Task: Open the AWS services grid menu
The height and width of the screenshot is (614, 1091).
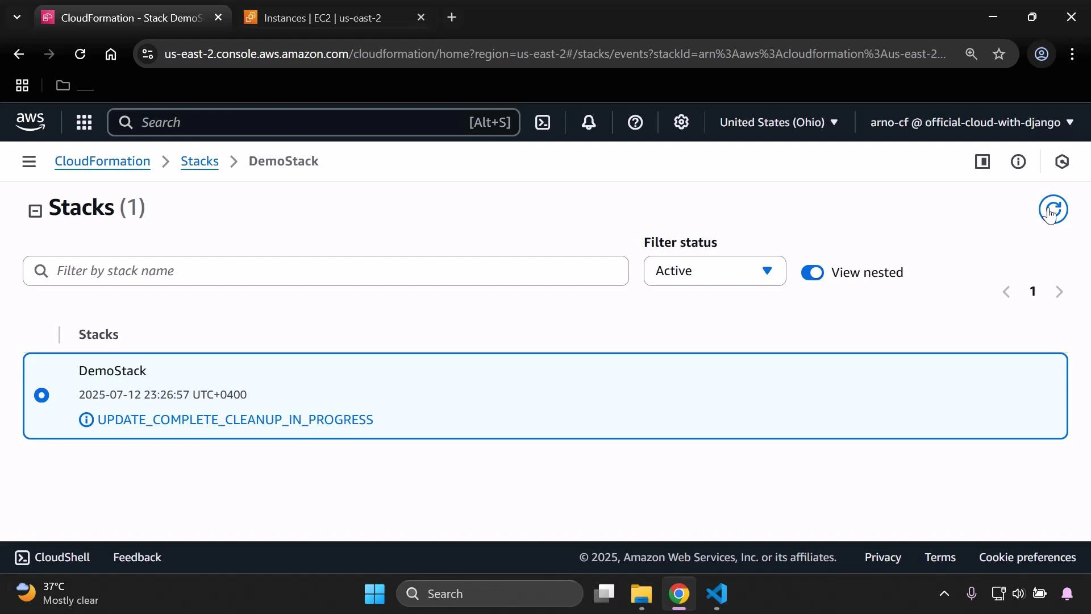Action: [84, 122]
